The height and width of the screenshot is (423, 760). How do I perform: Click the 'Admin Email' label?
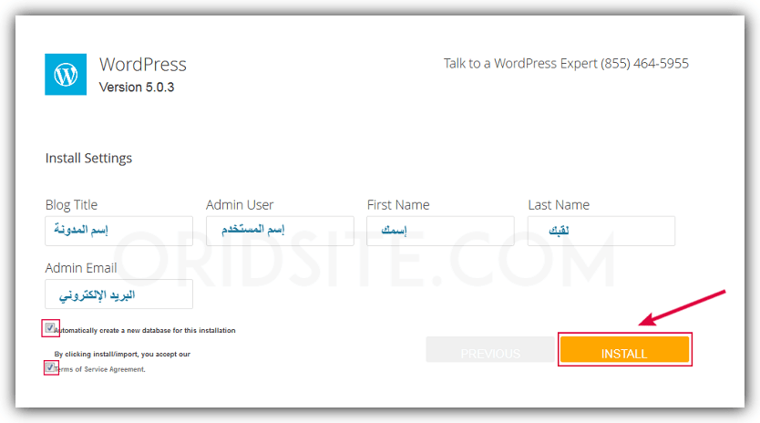coord(81,268)
